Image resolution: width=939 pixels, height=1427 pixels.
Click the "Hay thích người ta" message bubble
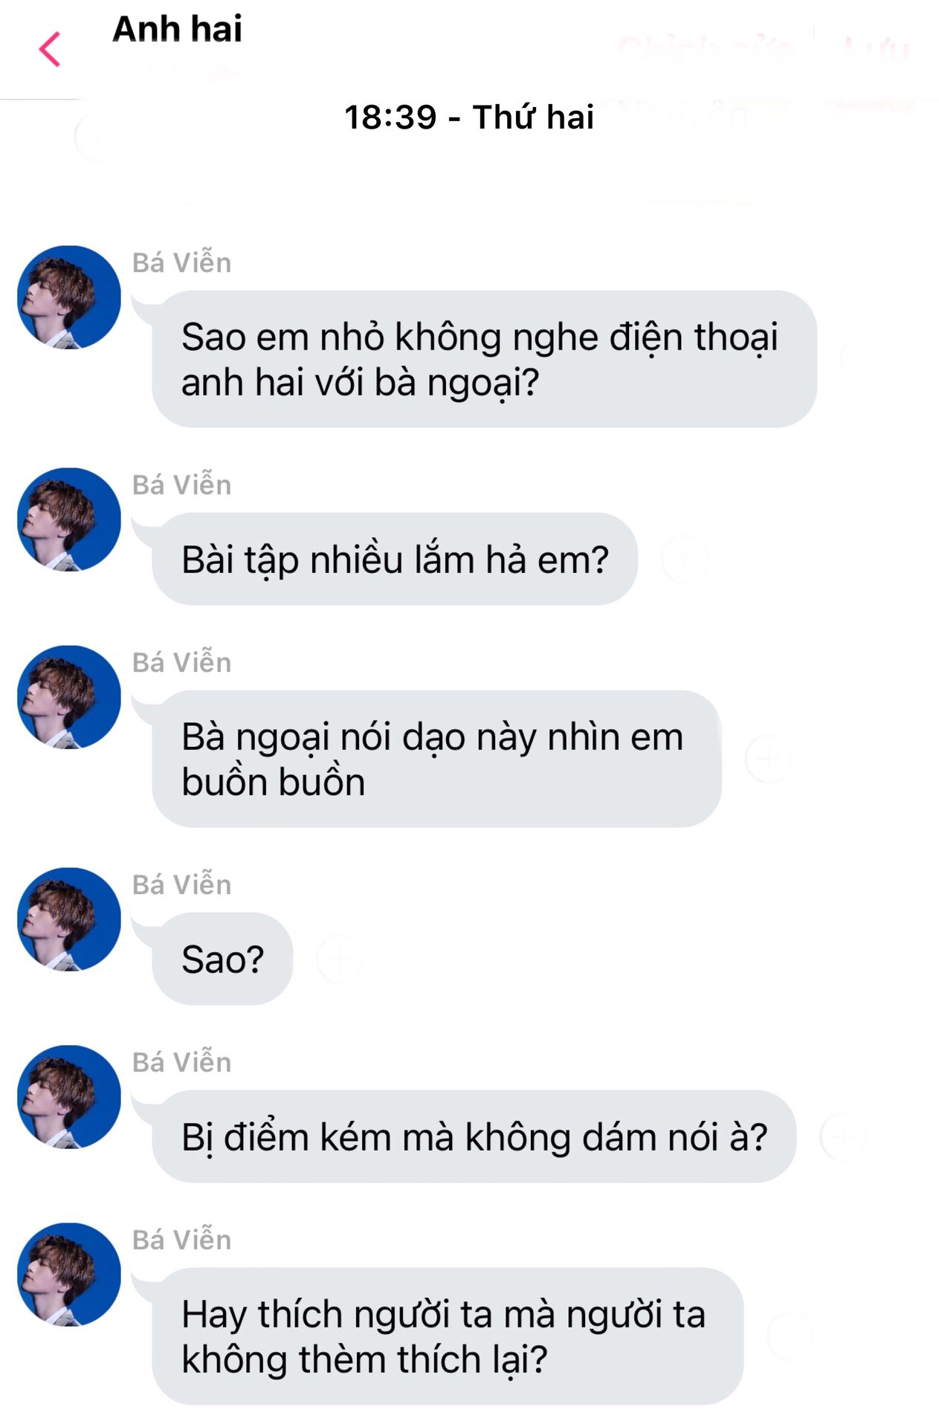click(x=447, y=1336)
